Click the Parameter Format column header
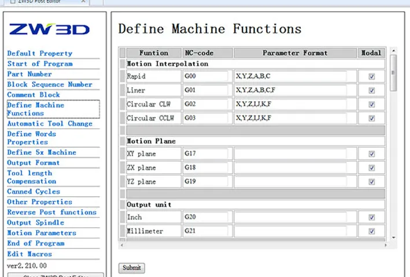Viewport: 410px width, 277px height. pos(295,53)
